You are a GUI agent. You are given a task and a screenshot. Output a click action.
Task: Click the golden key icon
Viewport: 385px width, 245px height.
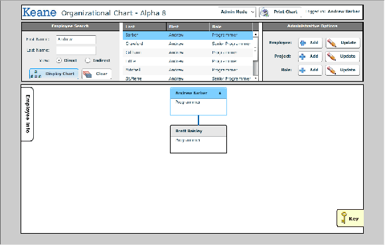pyautogui.click(x=344, y=218)
